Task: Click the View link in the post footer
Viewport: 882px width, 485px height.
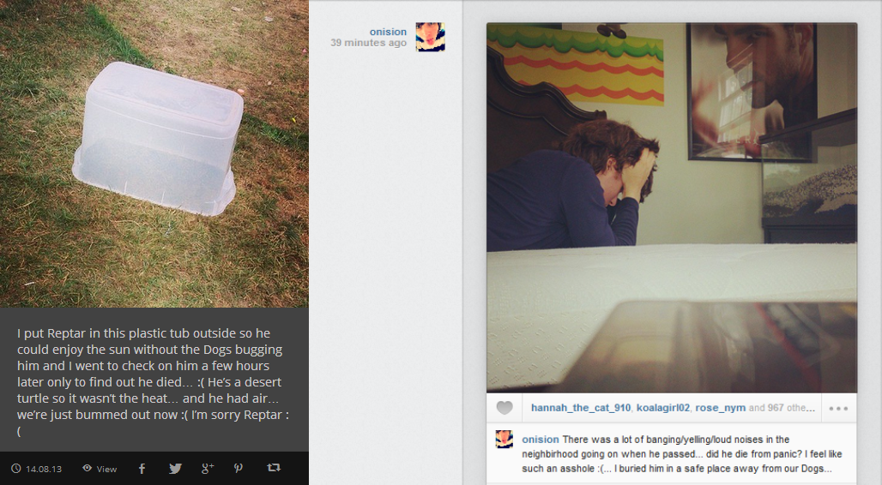Action: [x=106, y=469]
